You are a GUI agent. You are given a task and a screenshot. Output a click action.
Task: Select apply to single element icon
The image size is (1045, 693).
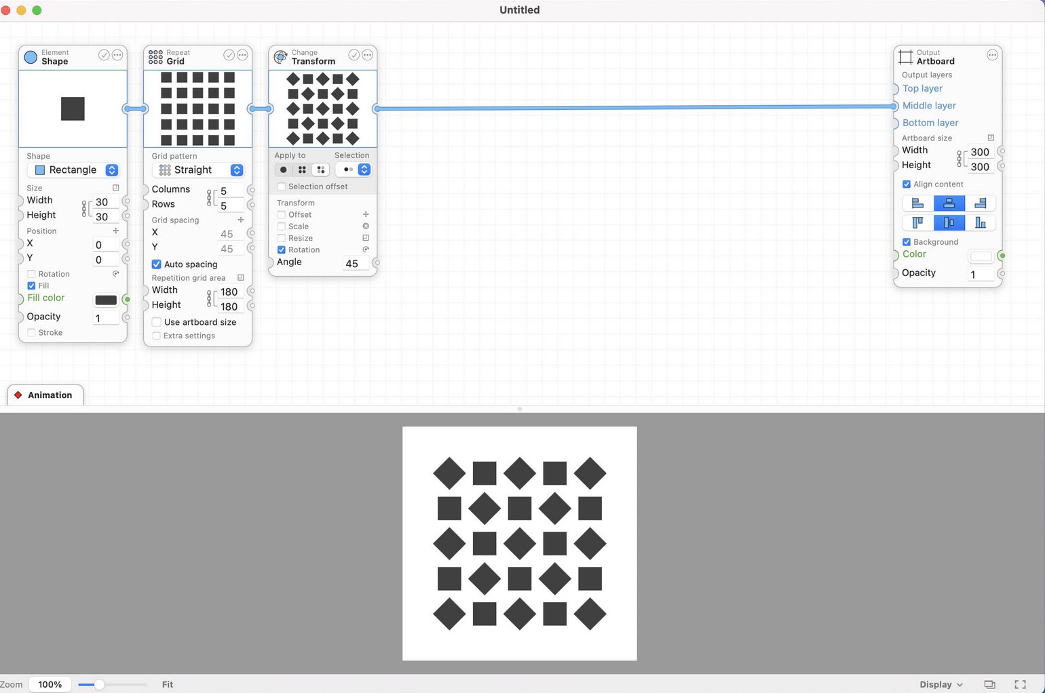284,170
